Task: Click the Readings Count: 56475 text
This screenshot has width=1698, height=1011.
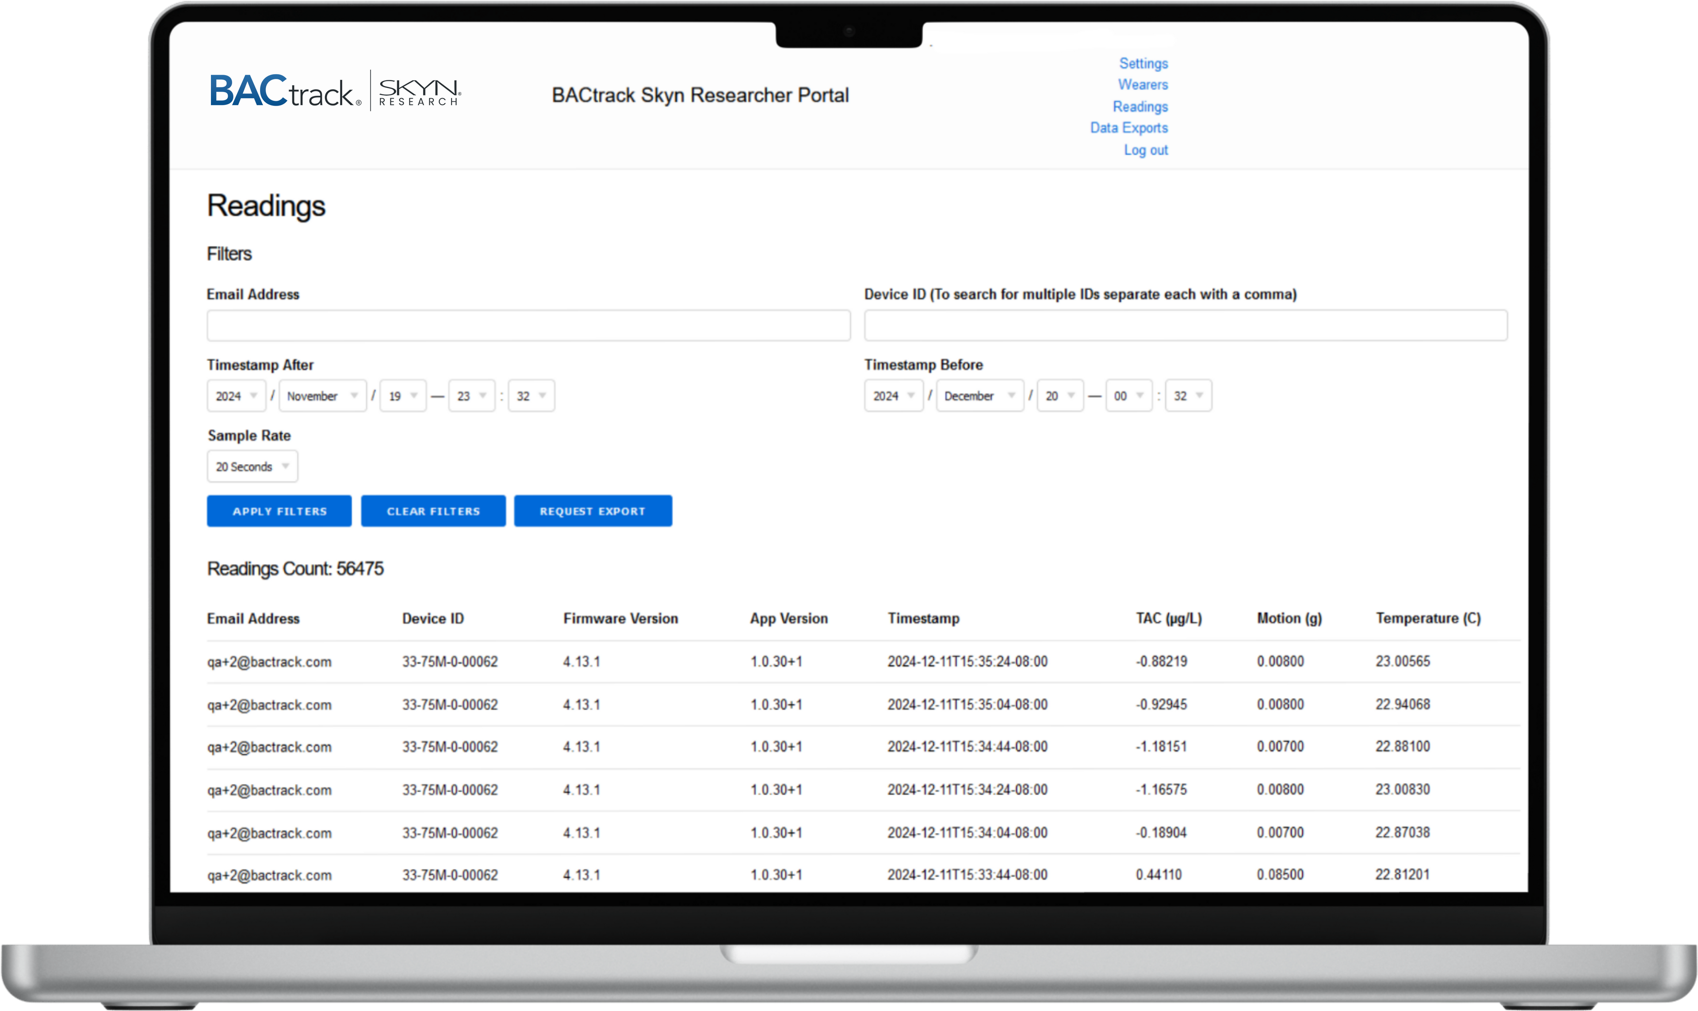Action: tap(295, 569)
